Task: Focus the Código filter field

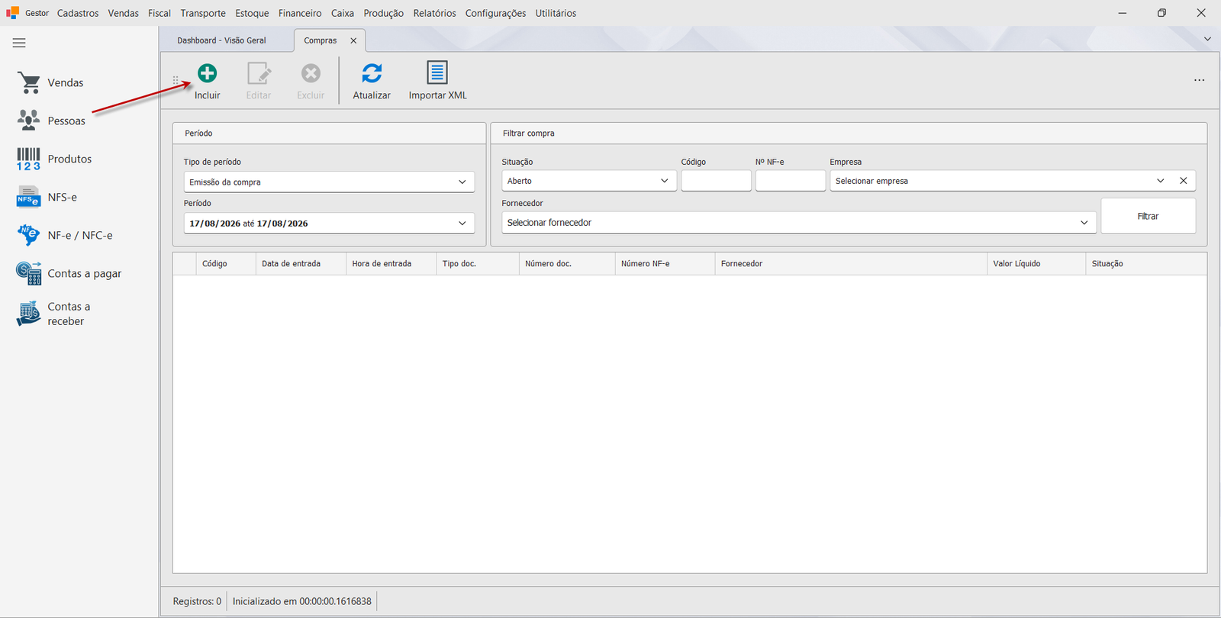Action: point(716,181)
